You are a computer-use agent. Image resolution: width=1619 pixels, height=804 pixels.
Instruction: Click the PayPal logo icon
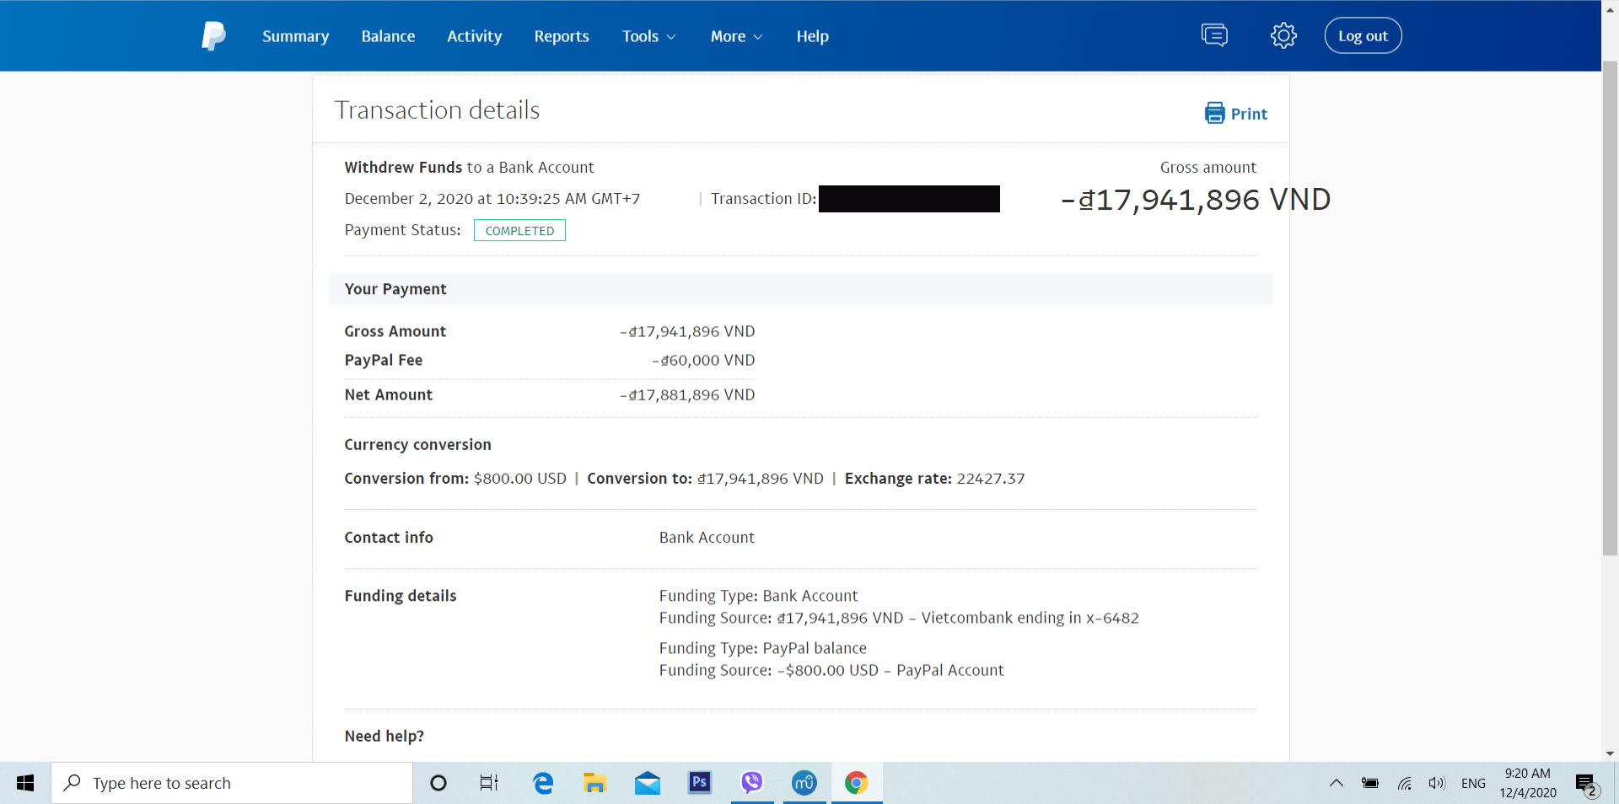coord(213,36)
